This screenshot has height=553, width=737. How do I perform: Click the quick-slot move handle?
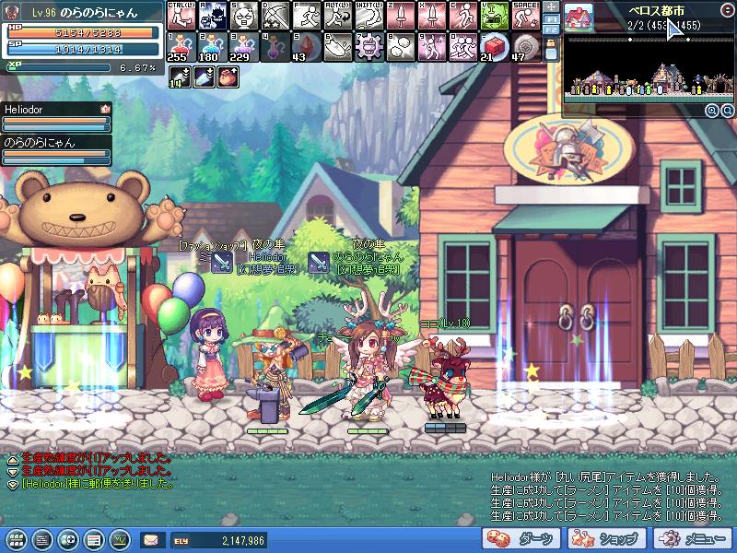(551, 7)
